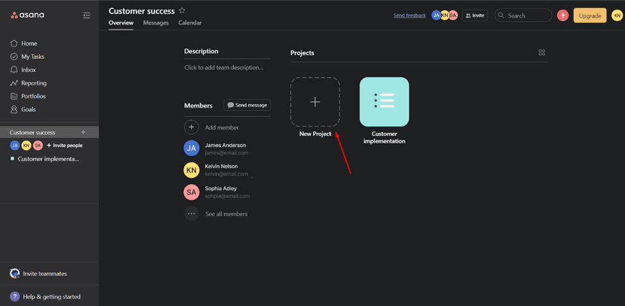Click SA avatar in sidebar
The image size is (625, 306).
(x=38, y=146)
